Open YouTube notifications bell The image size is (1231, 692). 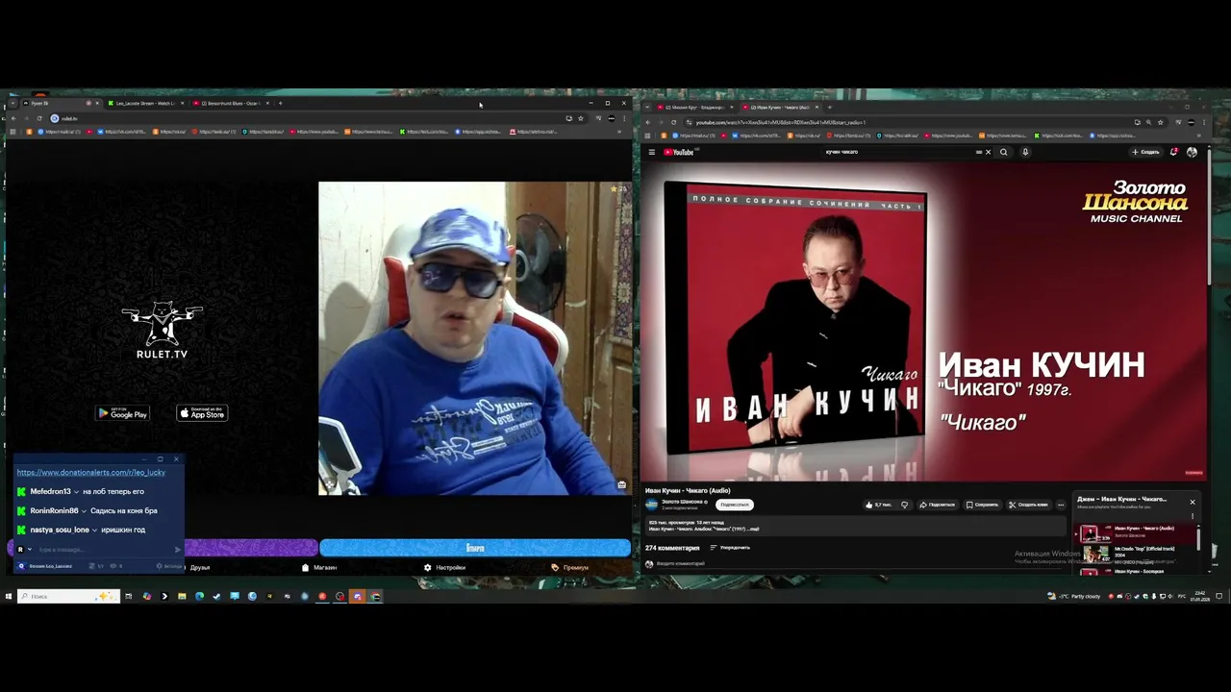(x=1174, y=152)
